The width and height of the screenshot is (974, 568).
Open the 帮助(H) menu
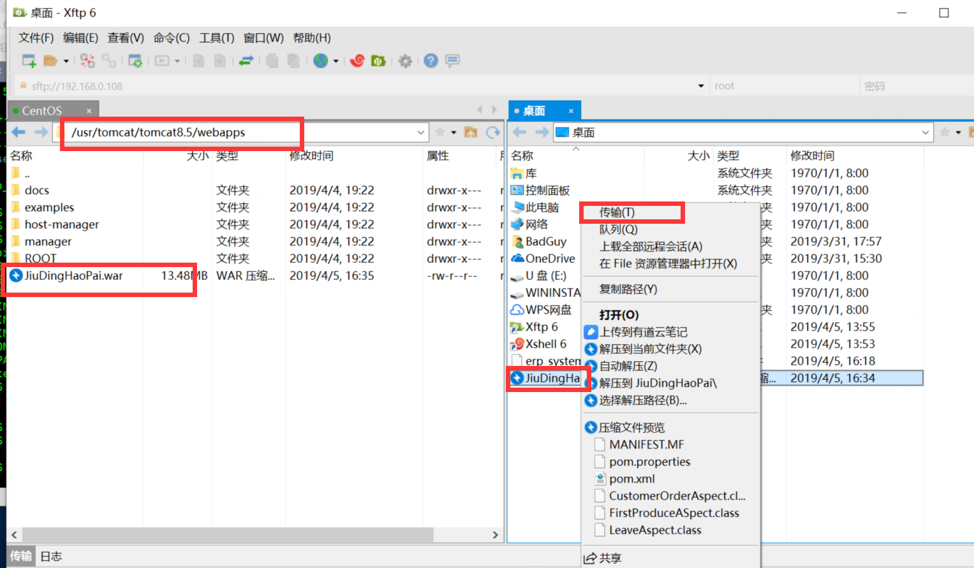(312, 38)
